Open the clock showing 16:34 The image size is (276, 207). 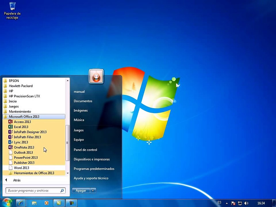[x=261, y=203]
